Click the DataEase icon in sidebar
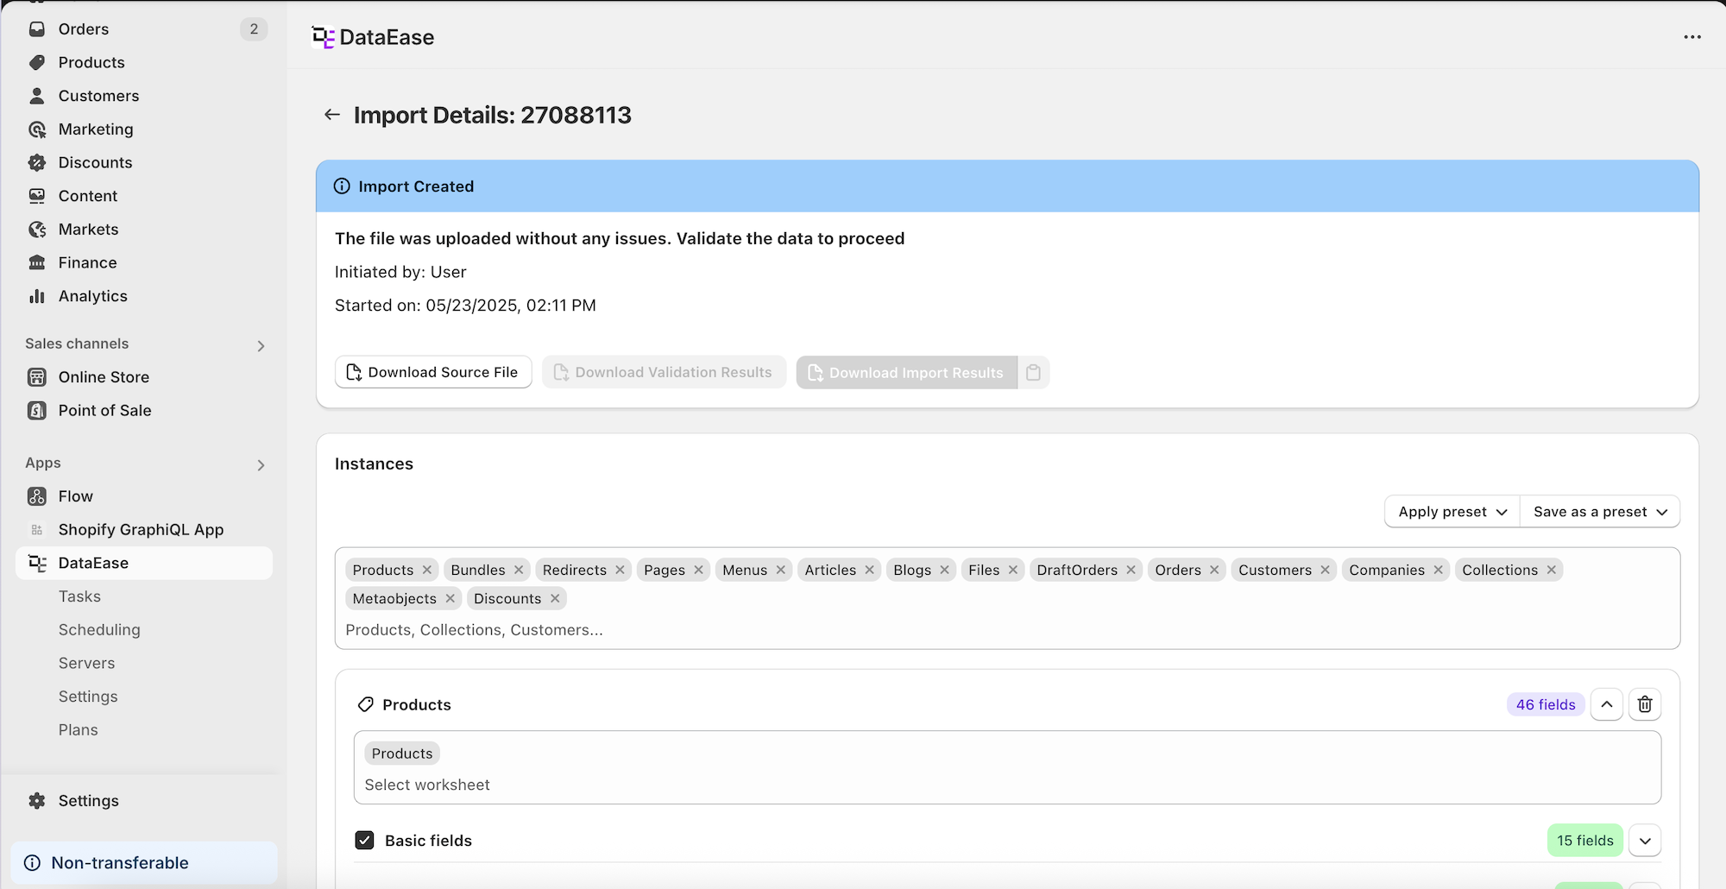The width and height of the screenshot is (1726, 889). coord(37,563)
